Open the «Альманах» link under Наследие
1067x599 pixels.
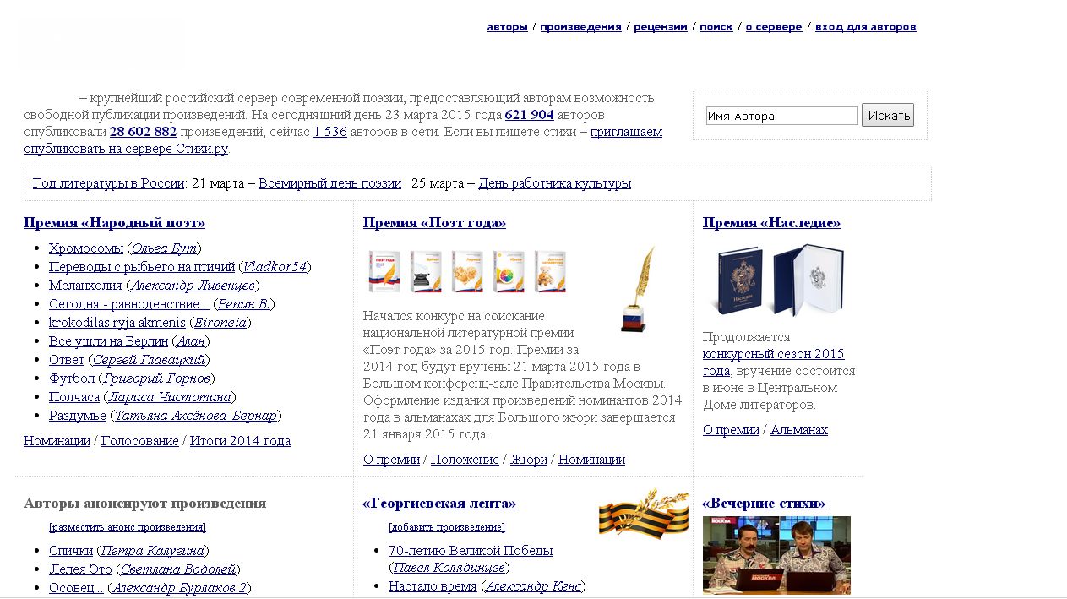(x=798, y=430)
